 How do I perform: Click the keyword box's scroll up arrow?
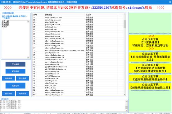[x=28, y=22]
